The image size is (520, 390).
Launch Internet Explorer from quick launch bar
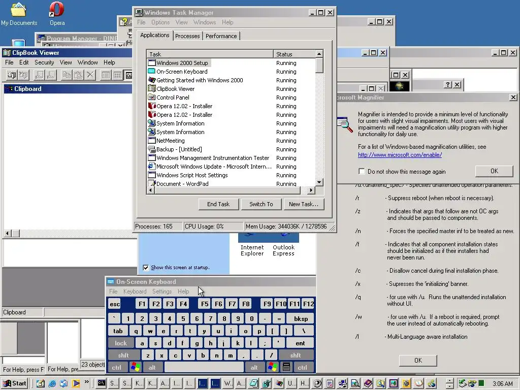click(52, 383)
